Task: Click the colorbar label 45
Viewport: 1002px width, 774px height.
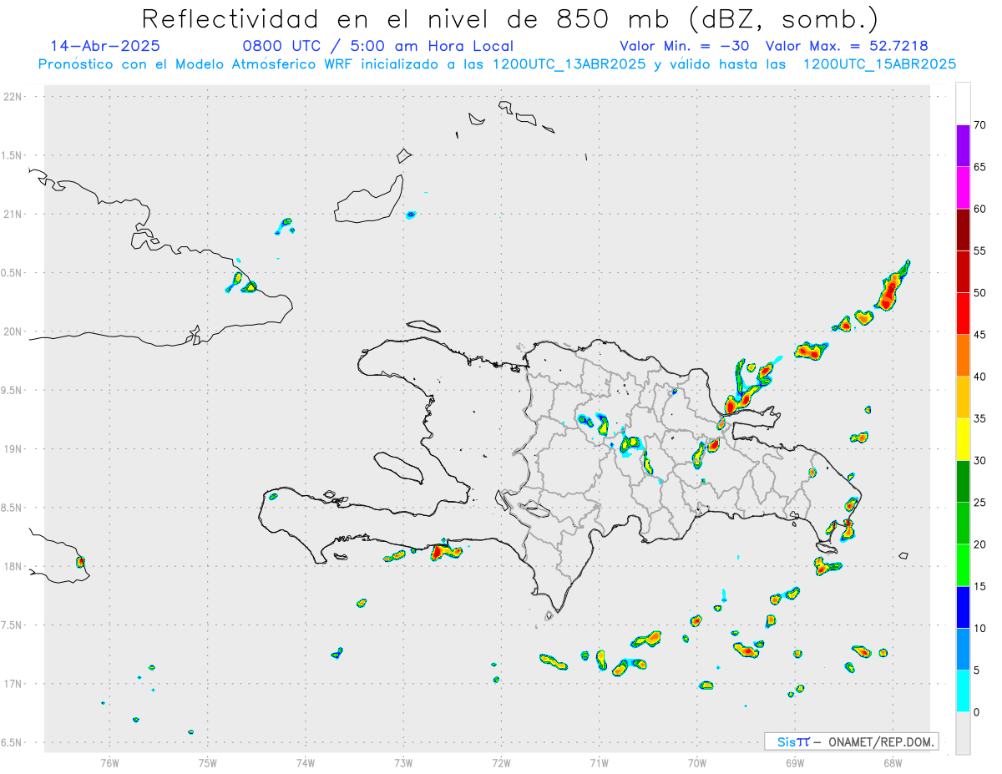Action: (x=979, y=335)
